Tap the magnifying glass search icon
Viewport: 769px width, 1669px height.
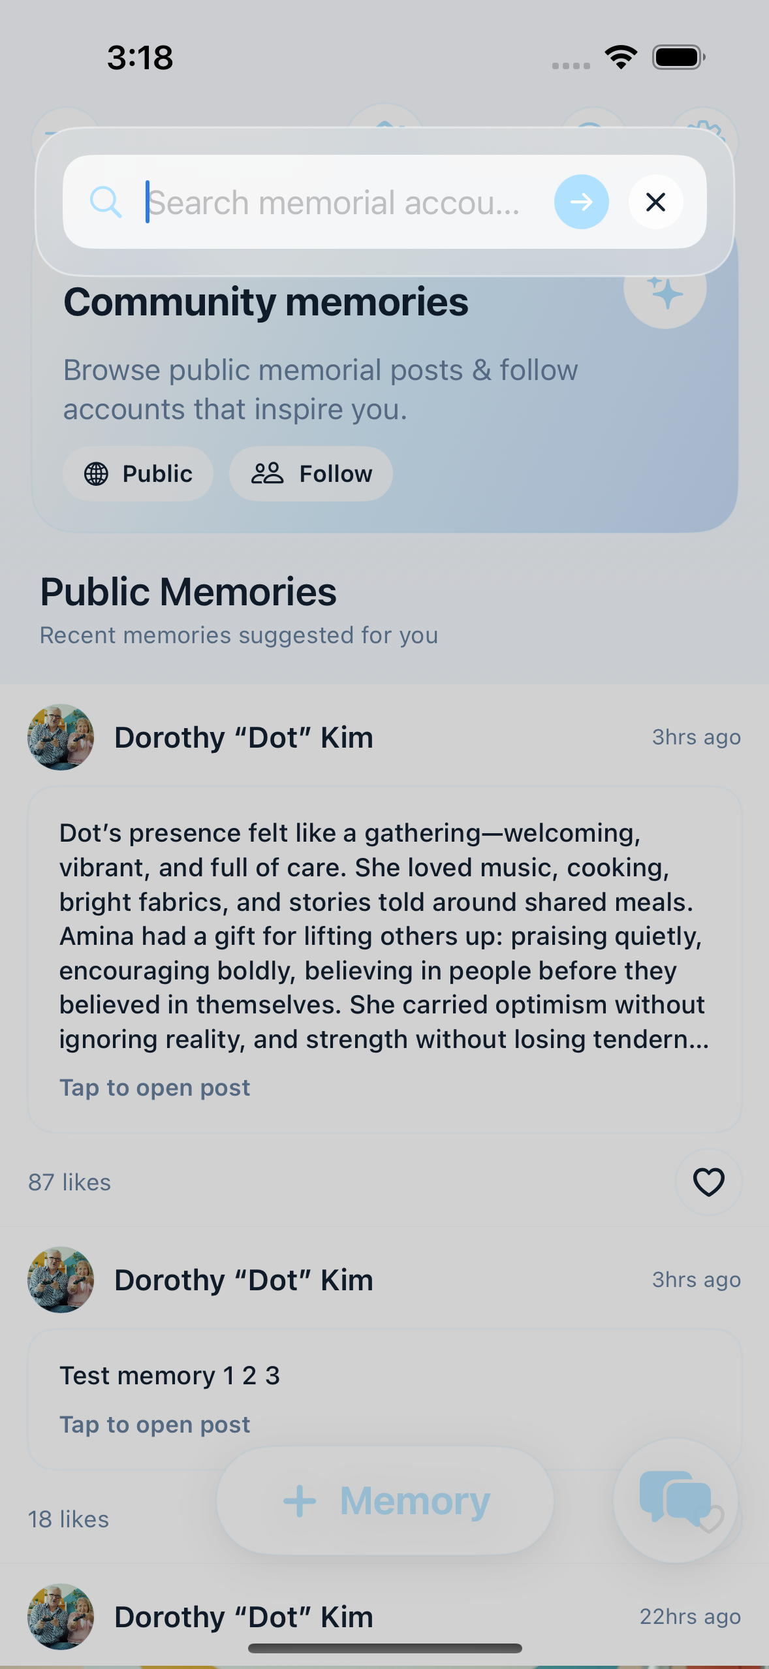(x=106, y=202)
